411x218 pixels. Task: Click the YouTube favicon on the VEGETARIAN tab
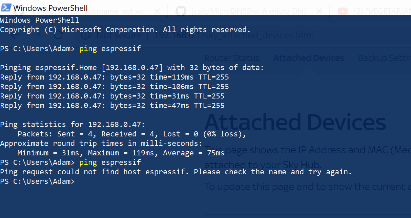(x=343, y=11)
